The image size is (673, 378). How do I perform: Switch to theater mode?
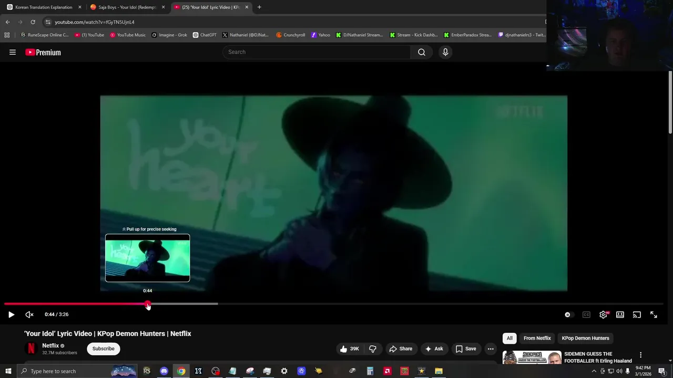coord(620,314)
